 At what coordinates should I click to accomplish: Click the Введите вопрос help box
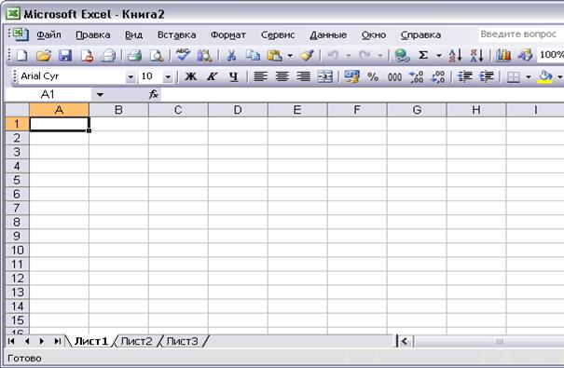(x=521, y=34)
